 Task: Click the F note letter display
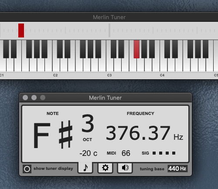click(42, 135)
